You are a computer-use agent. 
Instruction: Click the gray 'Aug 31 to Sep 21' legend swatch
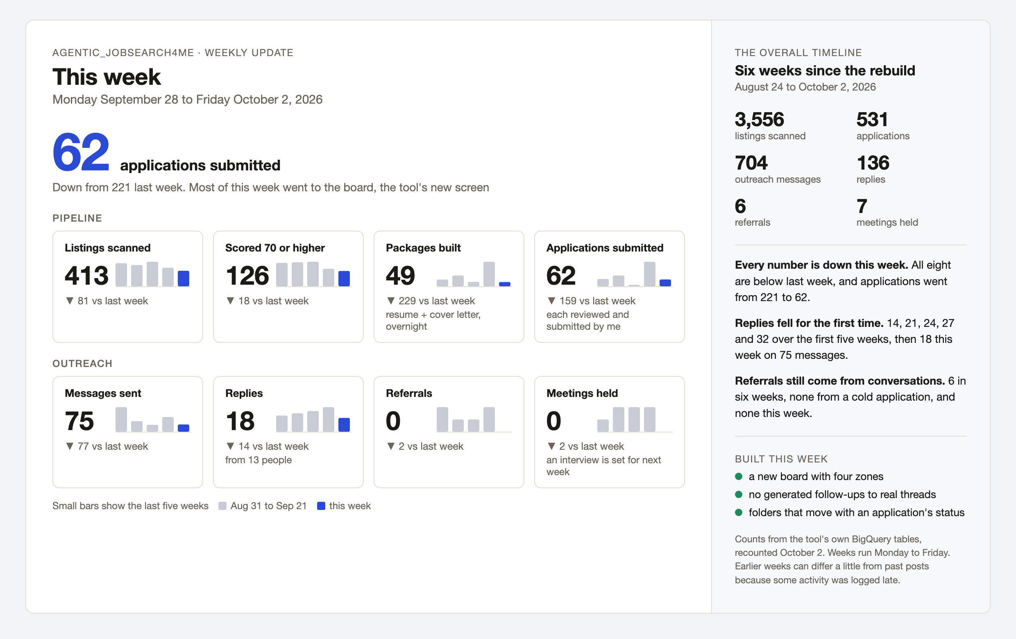point(222,506)
